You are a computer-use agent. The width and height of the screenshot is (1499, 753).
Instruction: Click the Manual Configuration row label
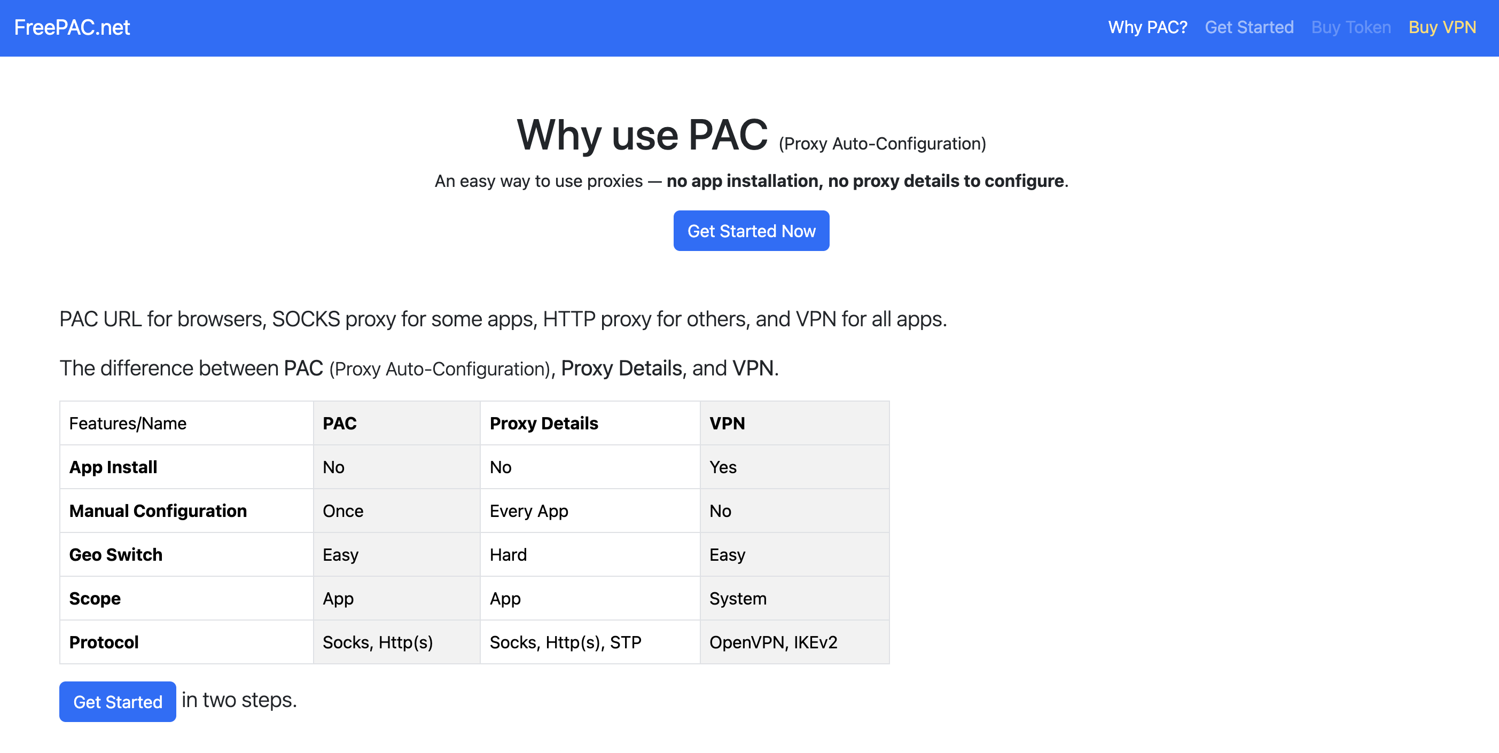pyautogui.click(x=158, y=511)
